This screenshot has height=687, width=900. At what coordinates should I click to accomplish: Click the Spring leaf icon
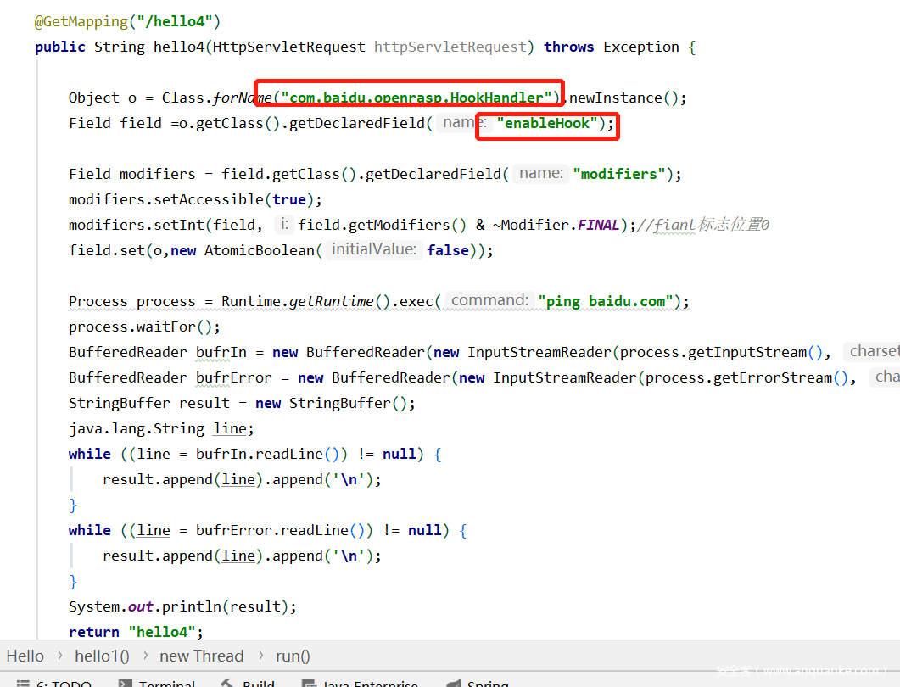pyautogui.click(x=453, y=683)
